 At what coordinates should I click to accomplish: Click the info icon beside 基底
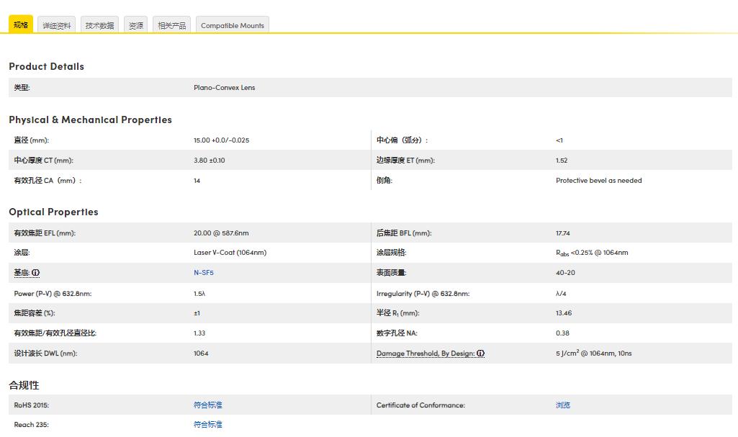(36, 274)
